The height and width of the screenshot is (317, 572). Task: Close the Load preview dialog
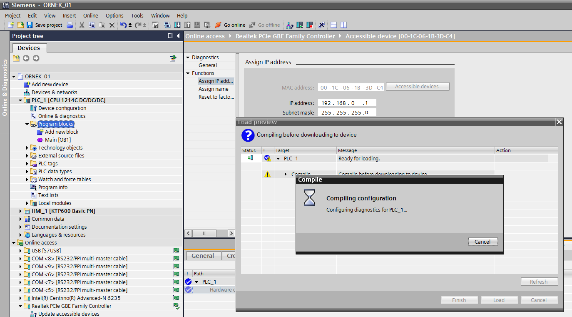[559, 122]
